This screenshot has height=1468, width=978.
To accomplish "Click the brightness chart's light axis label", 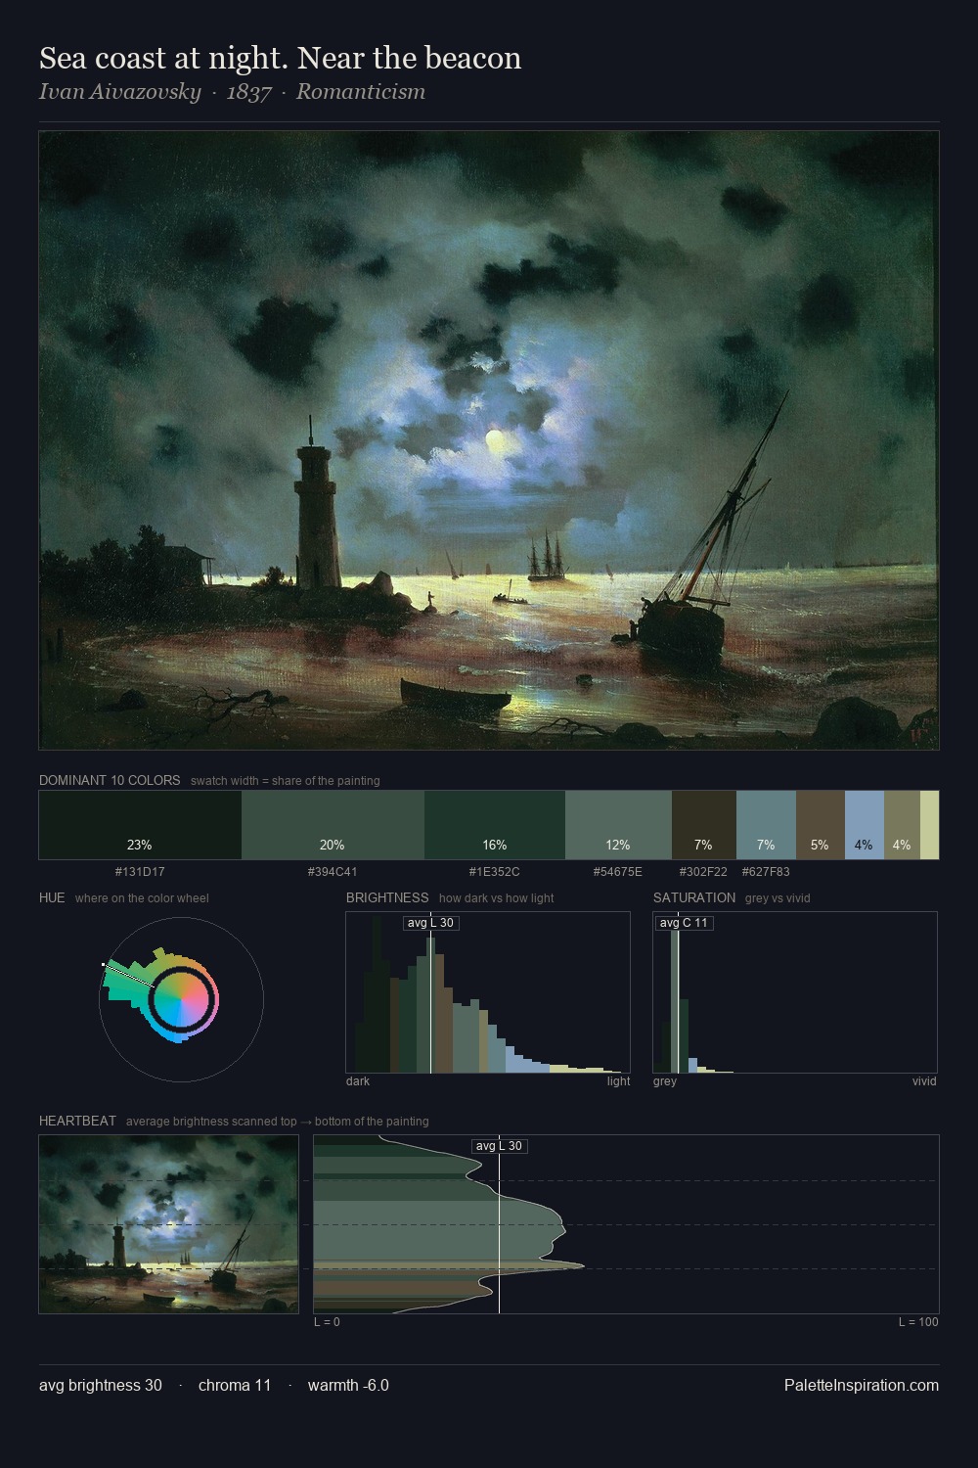I will (618, 1081).
